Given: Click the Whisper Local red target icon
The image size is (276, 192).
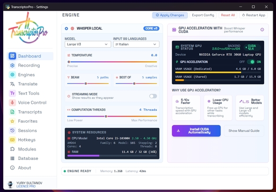Looking at the screenshot, I should 72,28.
